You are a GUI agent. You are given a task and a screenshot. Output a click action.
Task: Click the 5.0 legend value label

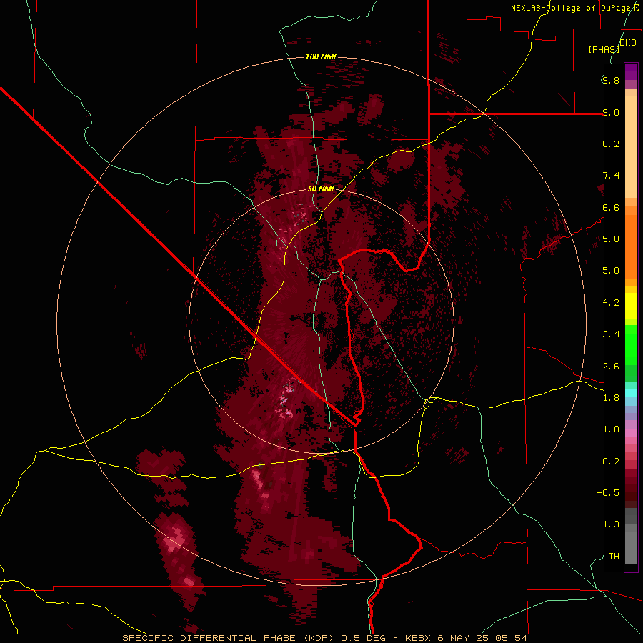[x=611, y=271]
